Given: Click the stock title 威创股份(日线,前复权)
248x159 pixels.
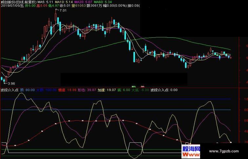Looking at the screenshot, I should pos(18,2).
